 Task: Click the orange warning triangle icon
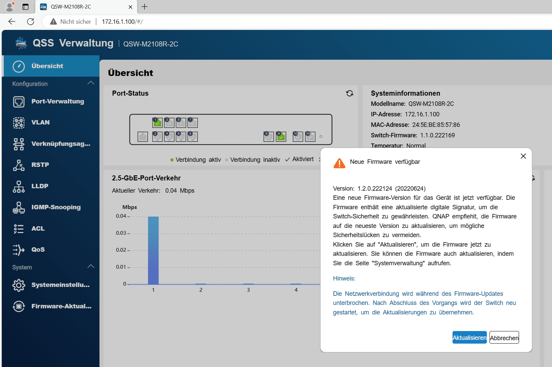click(339, 163)
